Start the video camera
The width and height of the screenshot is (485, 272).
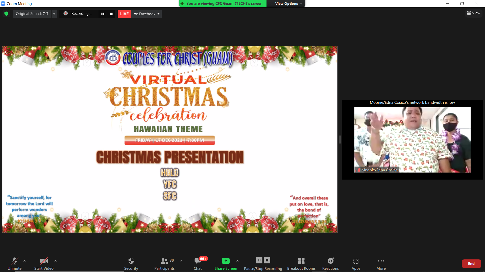(44, 263)
